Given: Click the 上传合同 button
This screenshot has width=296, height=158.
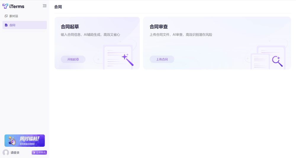Looking at the screenshot, I should point(162,59).
